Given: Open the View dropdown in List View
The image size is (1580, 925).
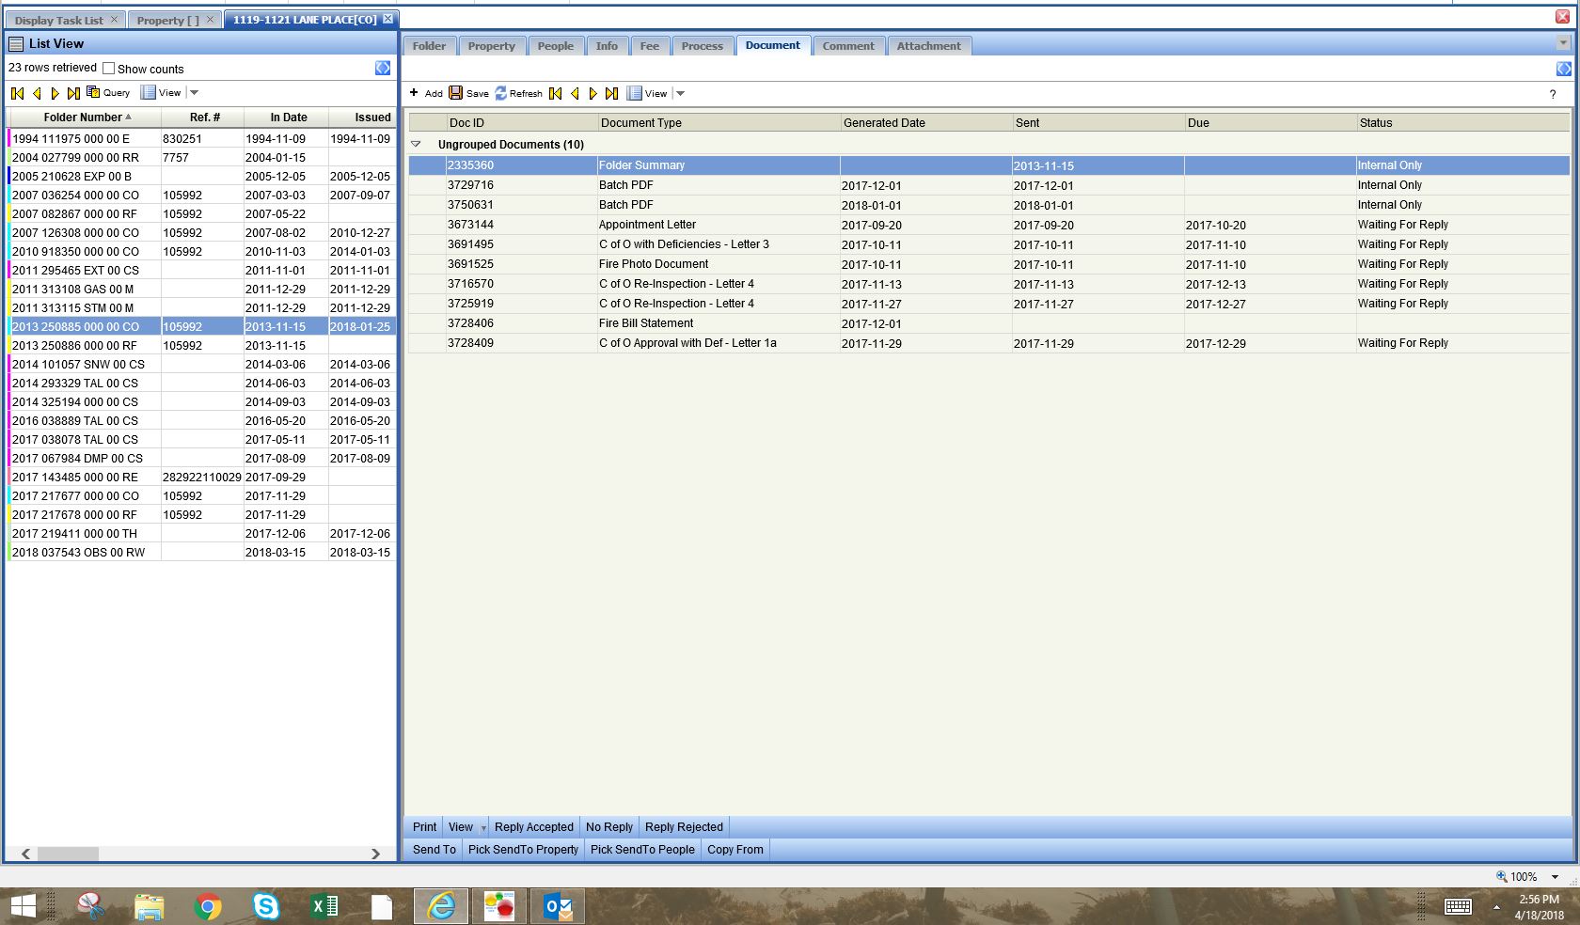Looking at the screenshot, I should click(x=194, y=92).
